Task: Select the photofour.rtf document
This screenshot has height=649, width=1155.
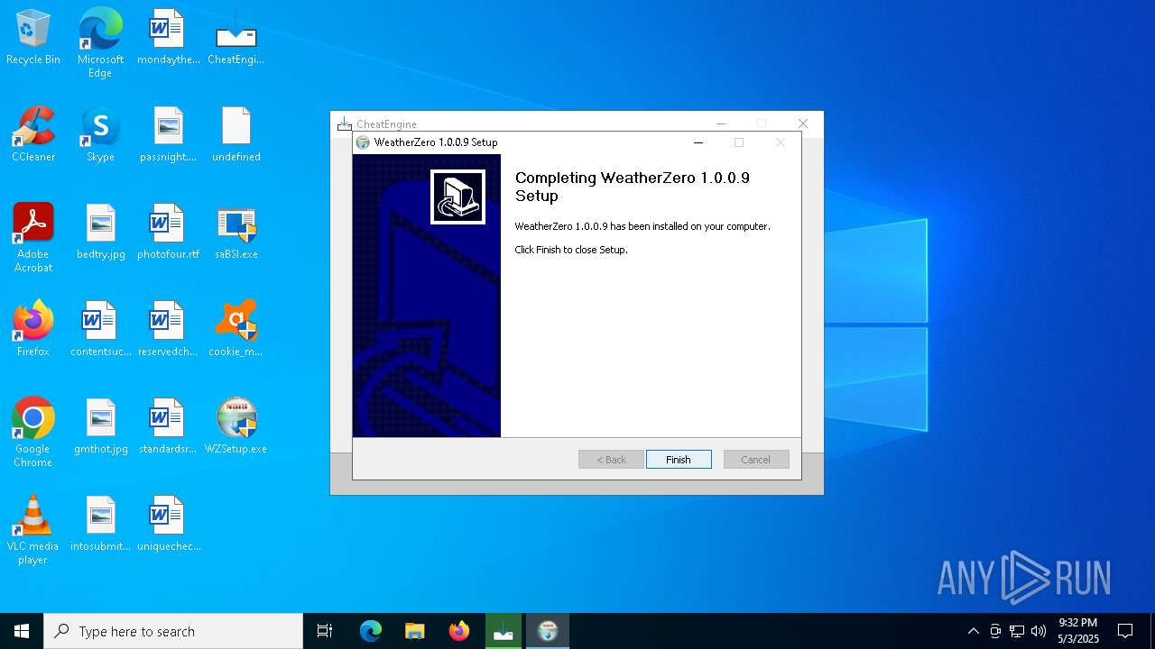Action: coord(168,232)
